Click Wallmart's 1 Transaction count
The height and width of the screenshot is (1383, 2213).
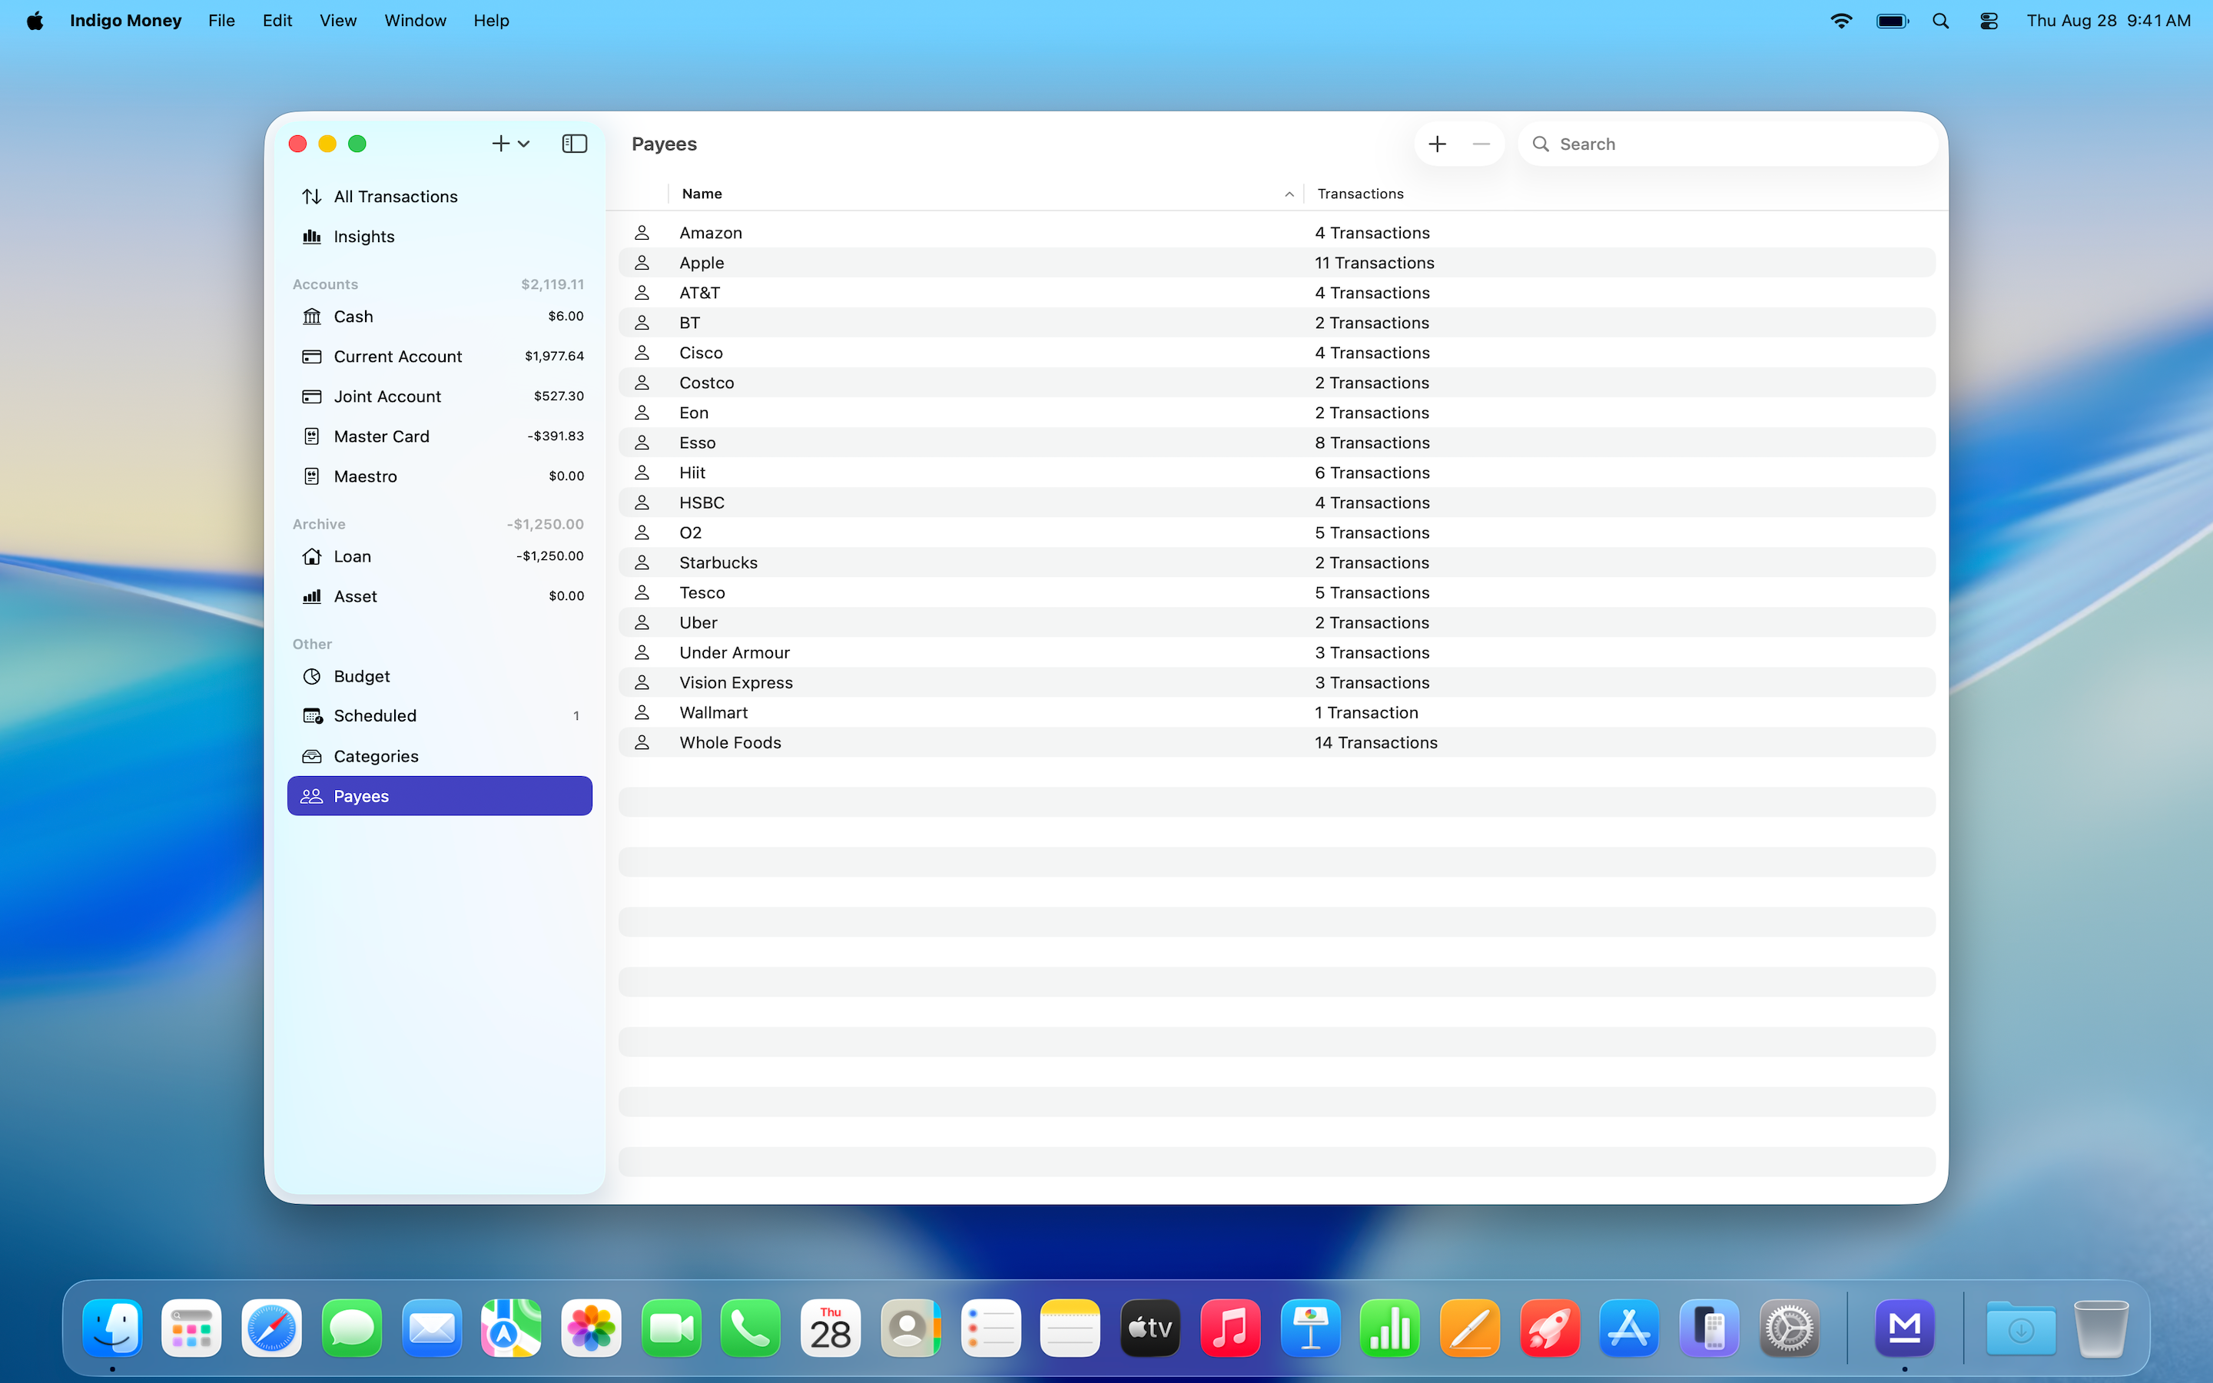[1366, 714]
